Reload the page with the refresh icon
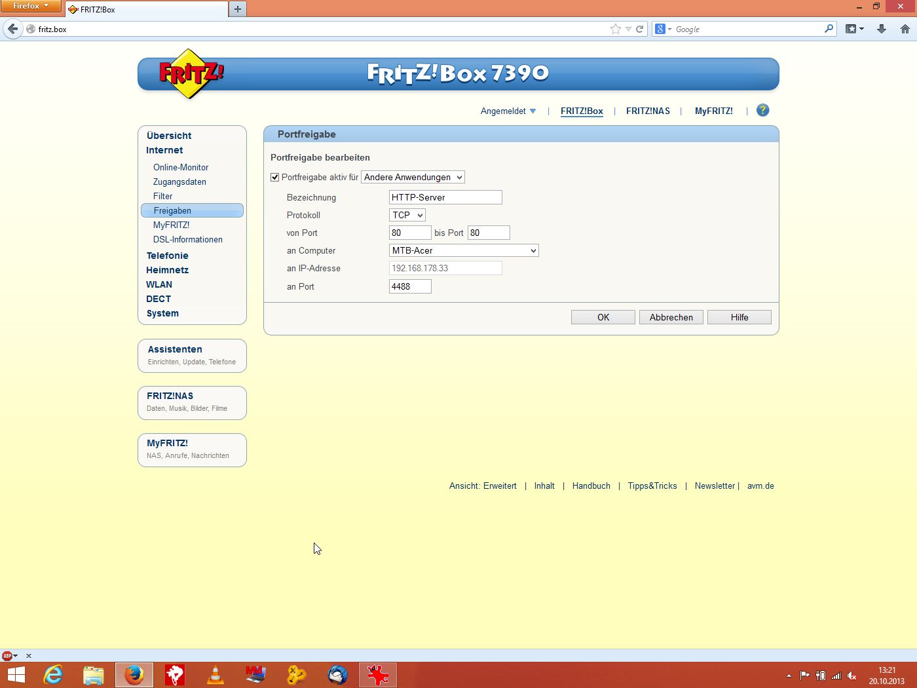Viewport: 917px width, 688px height. coord(640,29)
